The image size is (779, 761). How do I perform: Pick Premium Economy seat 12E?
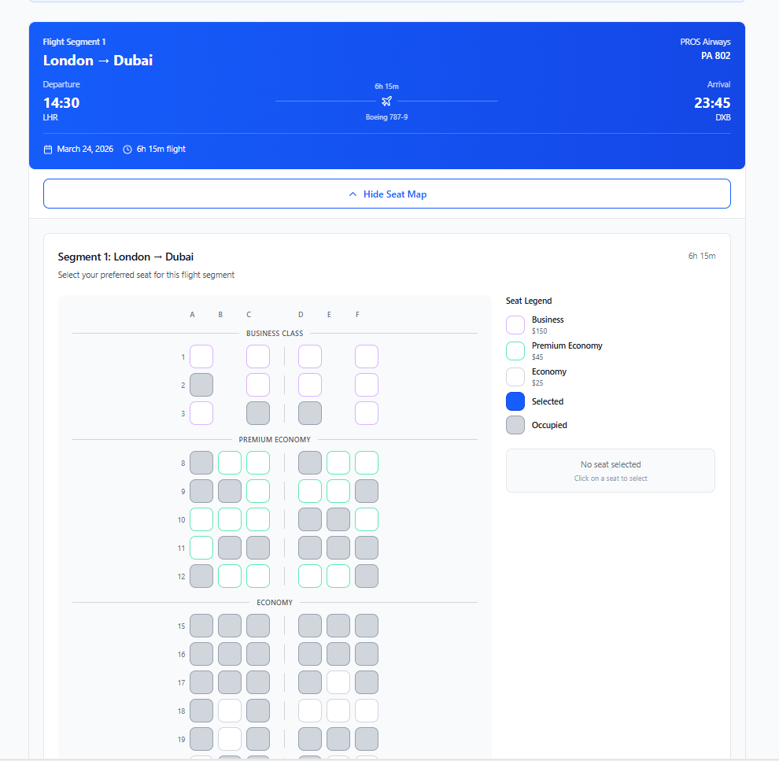coord(338,576)
